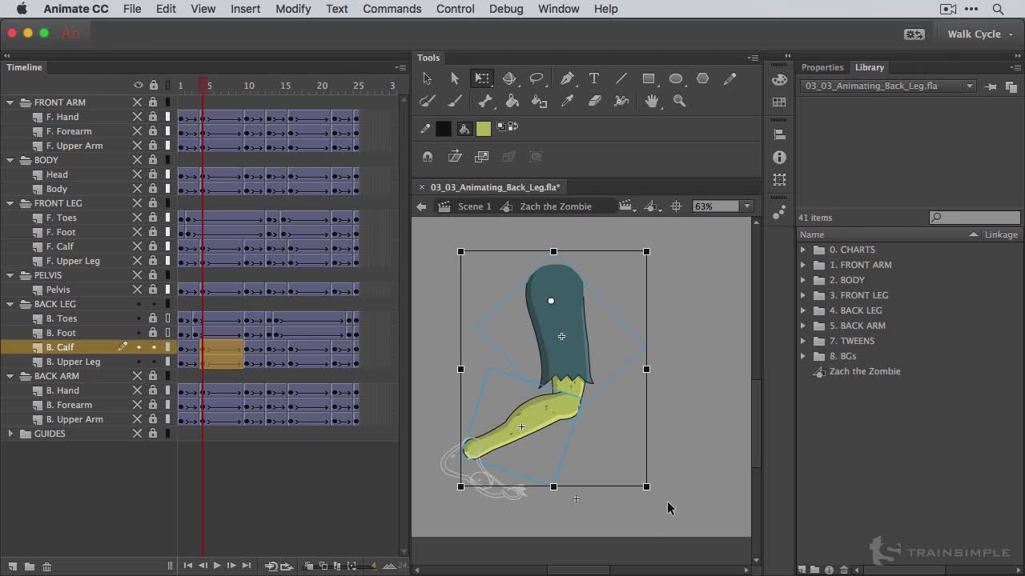
Task: Select the Bone tool
Action: point(484,101)
